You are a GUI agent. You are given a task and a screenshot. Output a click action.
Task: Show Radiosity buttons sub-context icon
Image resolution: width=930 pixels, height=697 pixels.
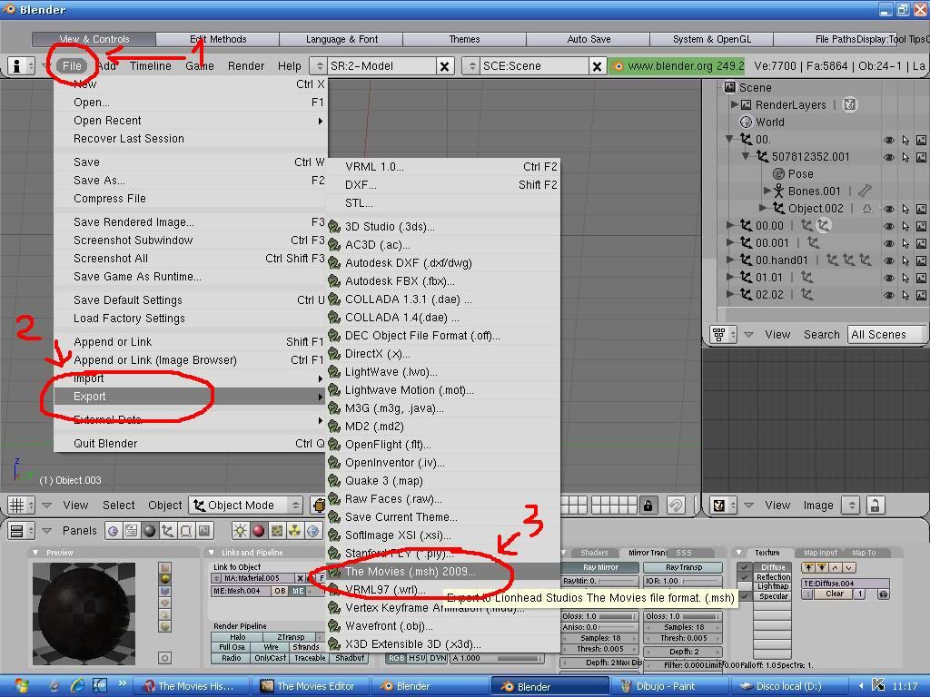(x=295, y=530)
